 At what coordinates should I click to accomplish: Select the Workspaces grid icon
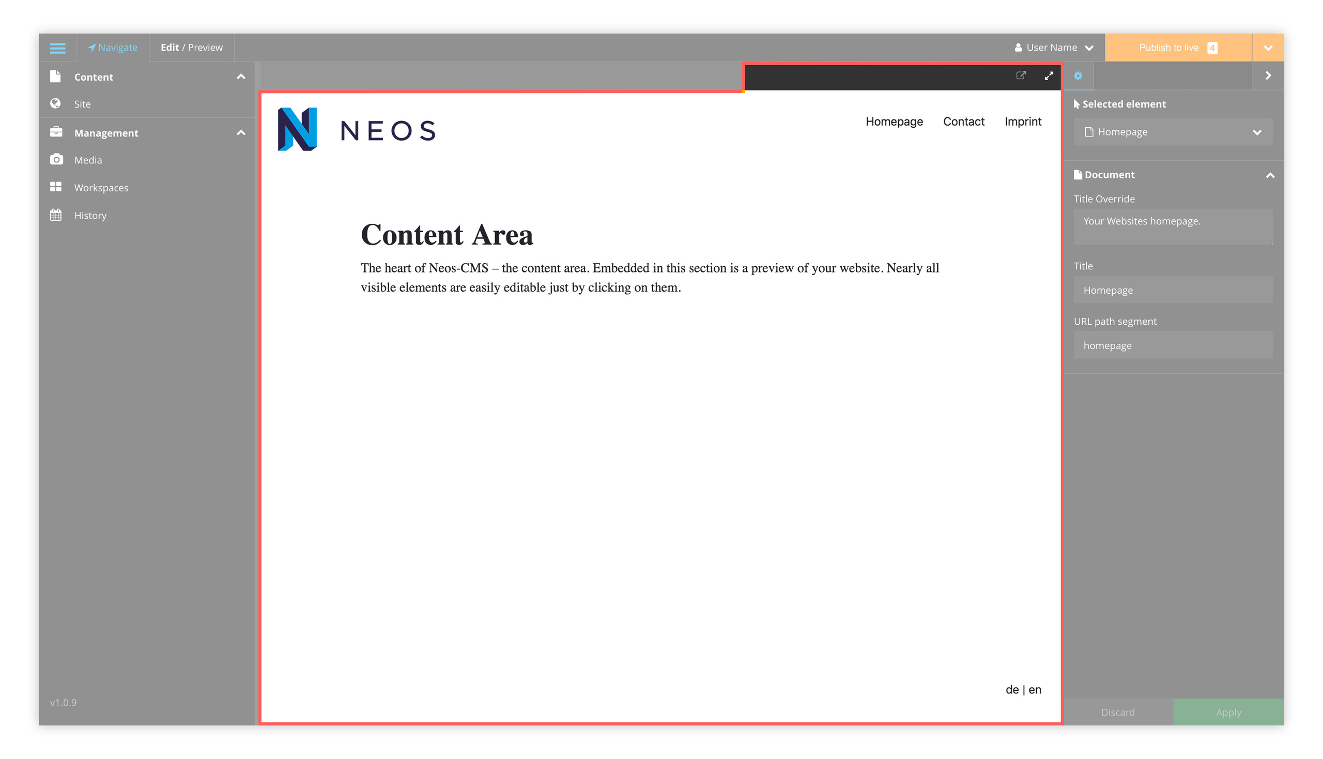click(x=57, y=187)
